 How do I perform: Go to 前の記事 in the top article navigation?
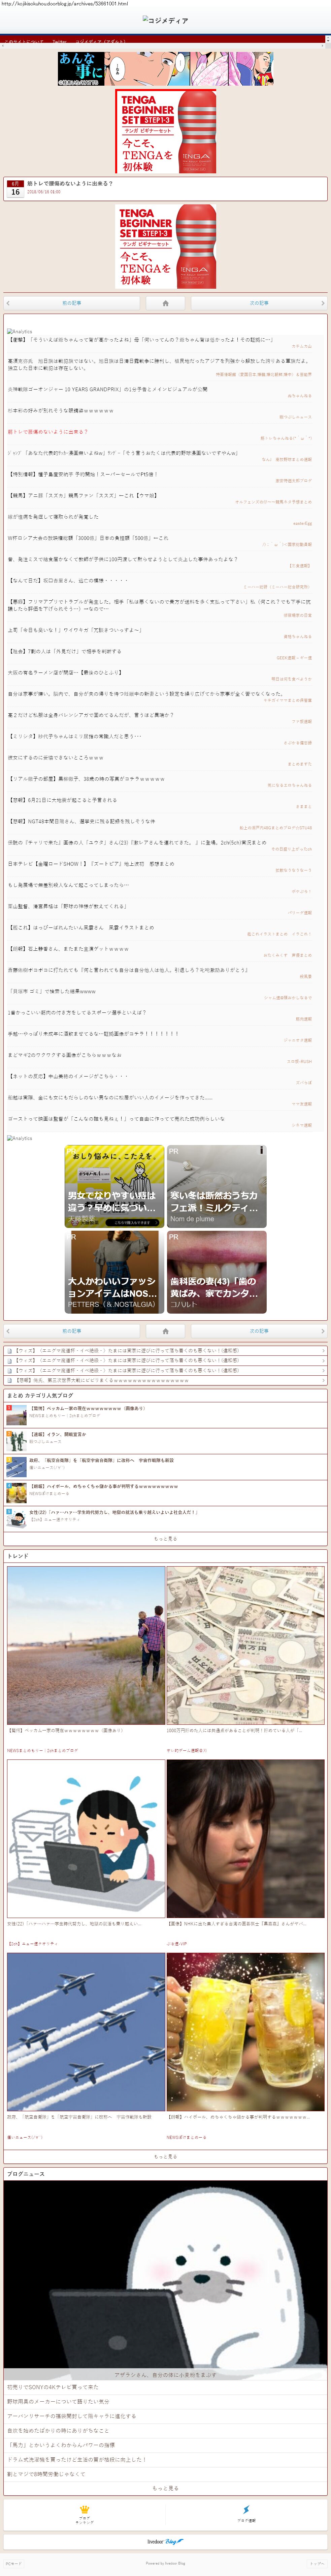coord(72,302)
